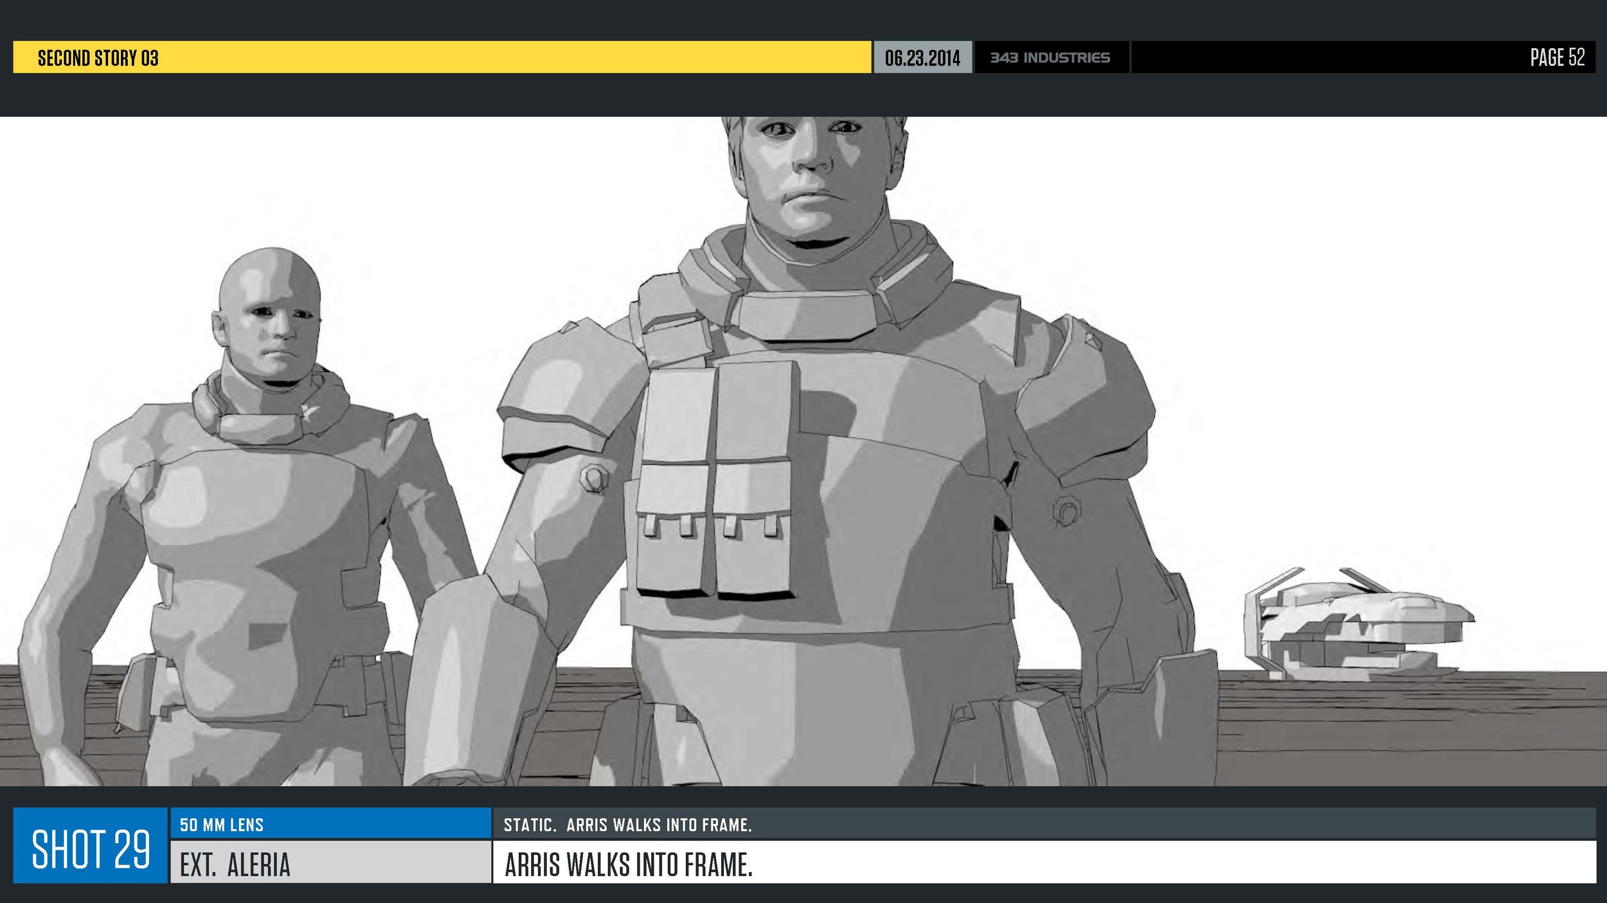Click the '50 MM LENS' label

pyautogui.click(x=222, y=825)
